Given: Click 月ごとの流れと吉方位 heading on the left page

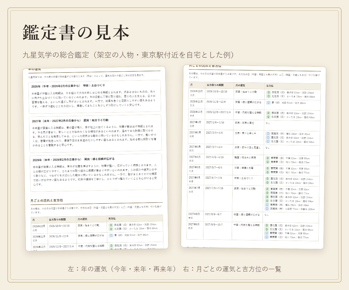Looking at the screenshot, I should [x=47, y=200].
